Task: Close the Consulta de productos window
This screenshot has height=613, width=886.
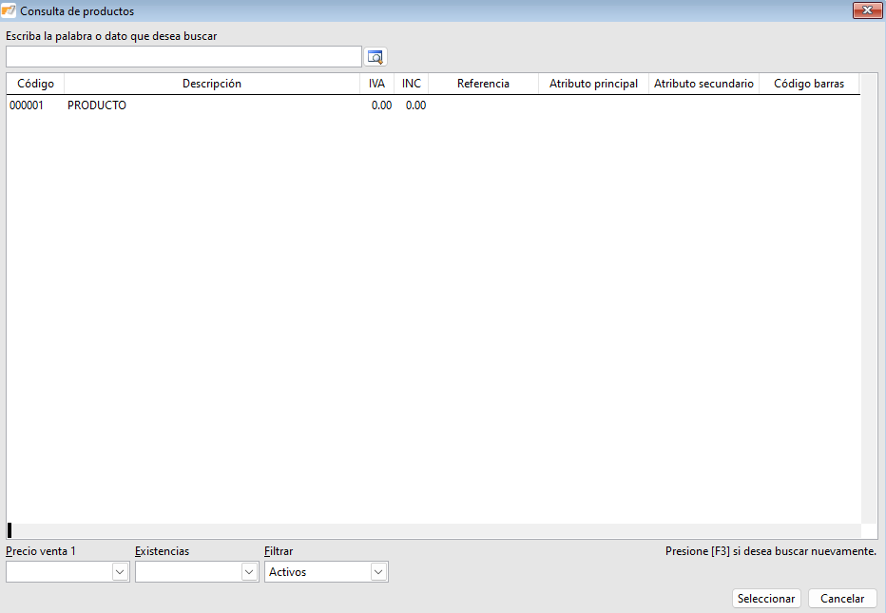Action: (864, 11)
